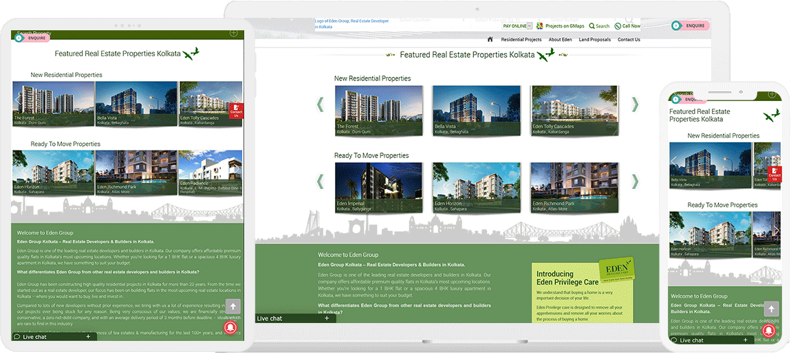The height and width of the screenshot is (354, 791).
Task: Expand Live chat plus on laptop
Action: [327, 318]
